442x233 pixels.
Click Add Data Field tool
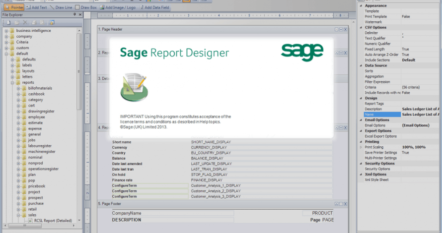[154, 7]
